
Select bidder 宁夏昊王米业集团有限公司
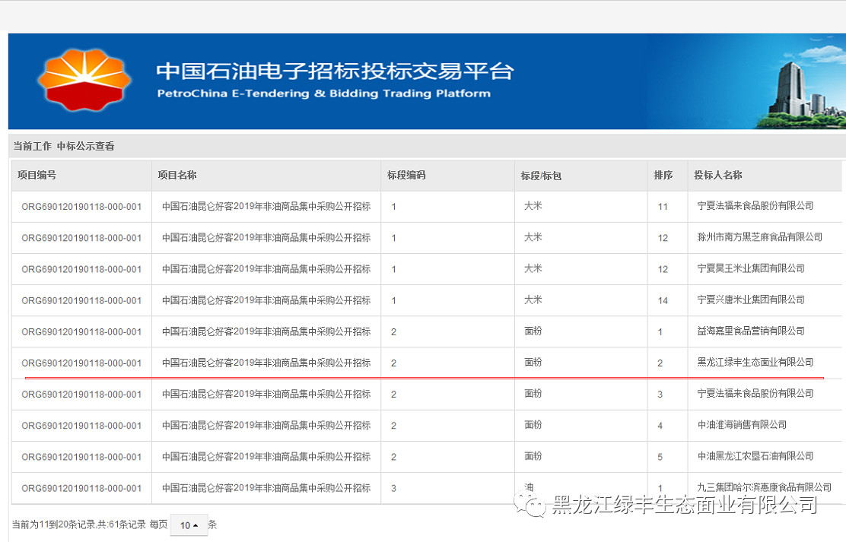coord(750,268)
